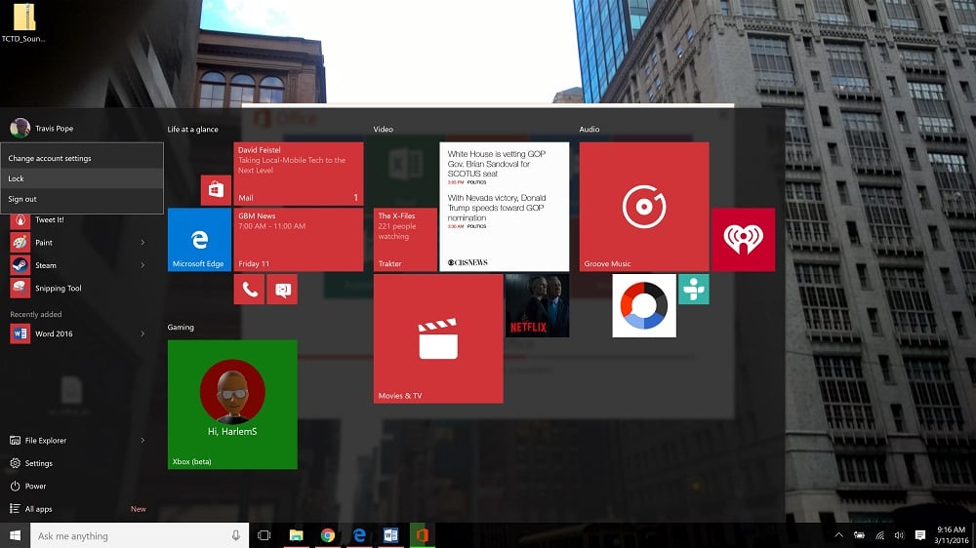Open Edge from the taskbar

pos(359,535)
